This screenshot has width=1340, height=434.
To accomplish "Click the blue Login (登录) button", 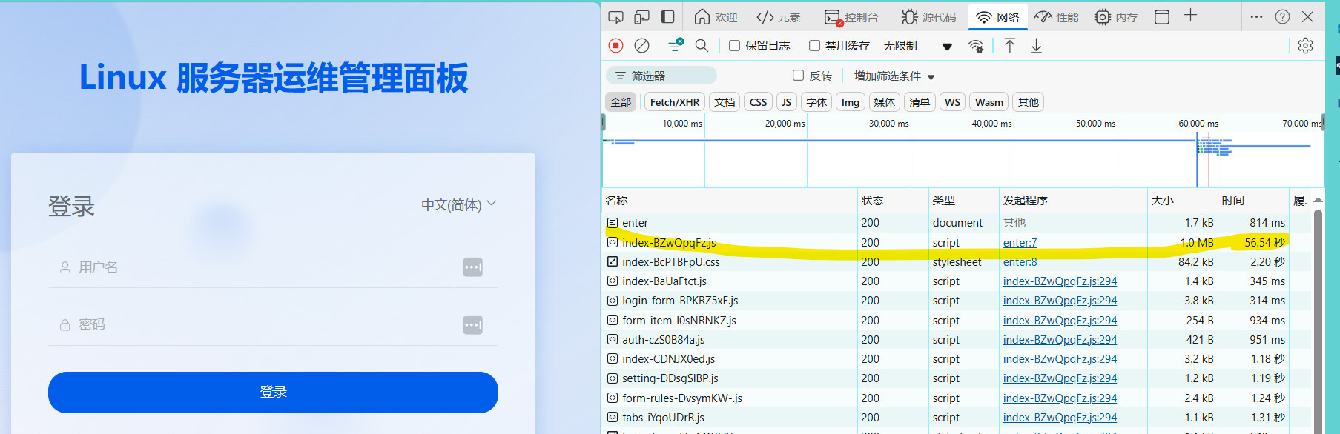I will (273, 393).
